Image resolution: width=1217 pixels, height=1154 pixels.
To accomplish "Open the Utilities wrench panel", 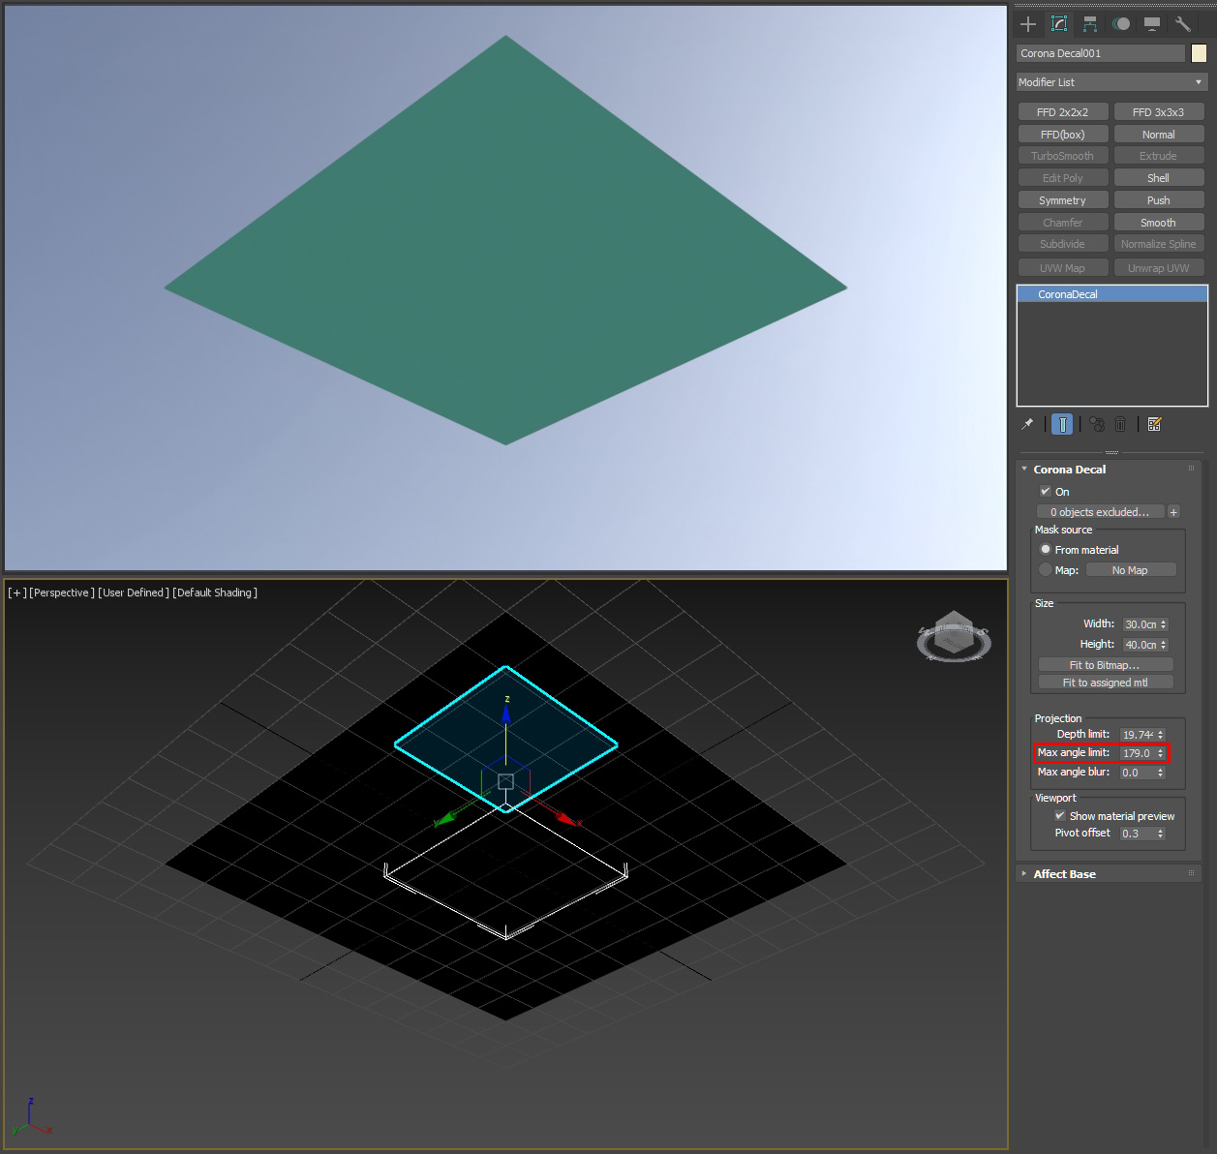I will tap(1183, 24).
